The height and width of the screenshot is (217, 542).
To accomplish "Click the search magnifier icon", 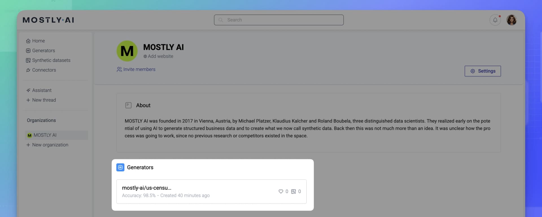I will (221, 20).
